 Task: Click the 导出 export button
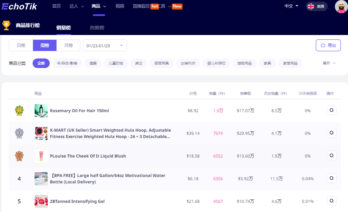click(x=328, y=45)
